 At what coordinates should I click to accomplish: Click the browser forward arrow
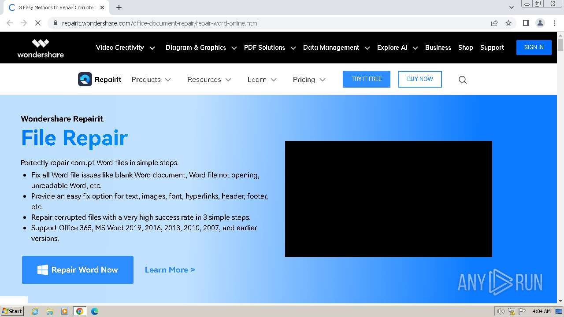coord(24,23)
